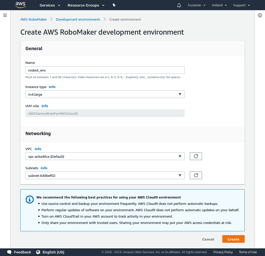Click the regular software updates bullet text
The height and width of the screenshot is (256, 265).
coord(140,210)
